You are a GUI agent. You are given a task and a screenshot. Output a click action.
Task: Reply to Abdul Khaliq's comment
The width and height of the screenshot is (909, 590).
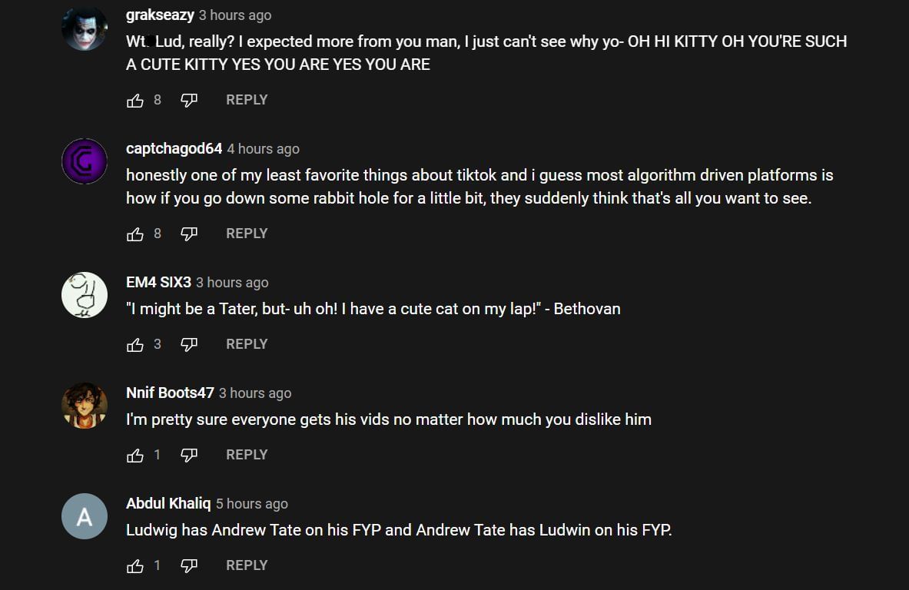coord(247,565)
